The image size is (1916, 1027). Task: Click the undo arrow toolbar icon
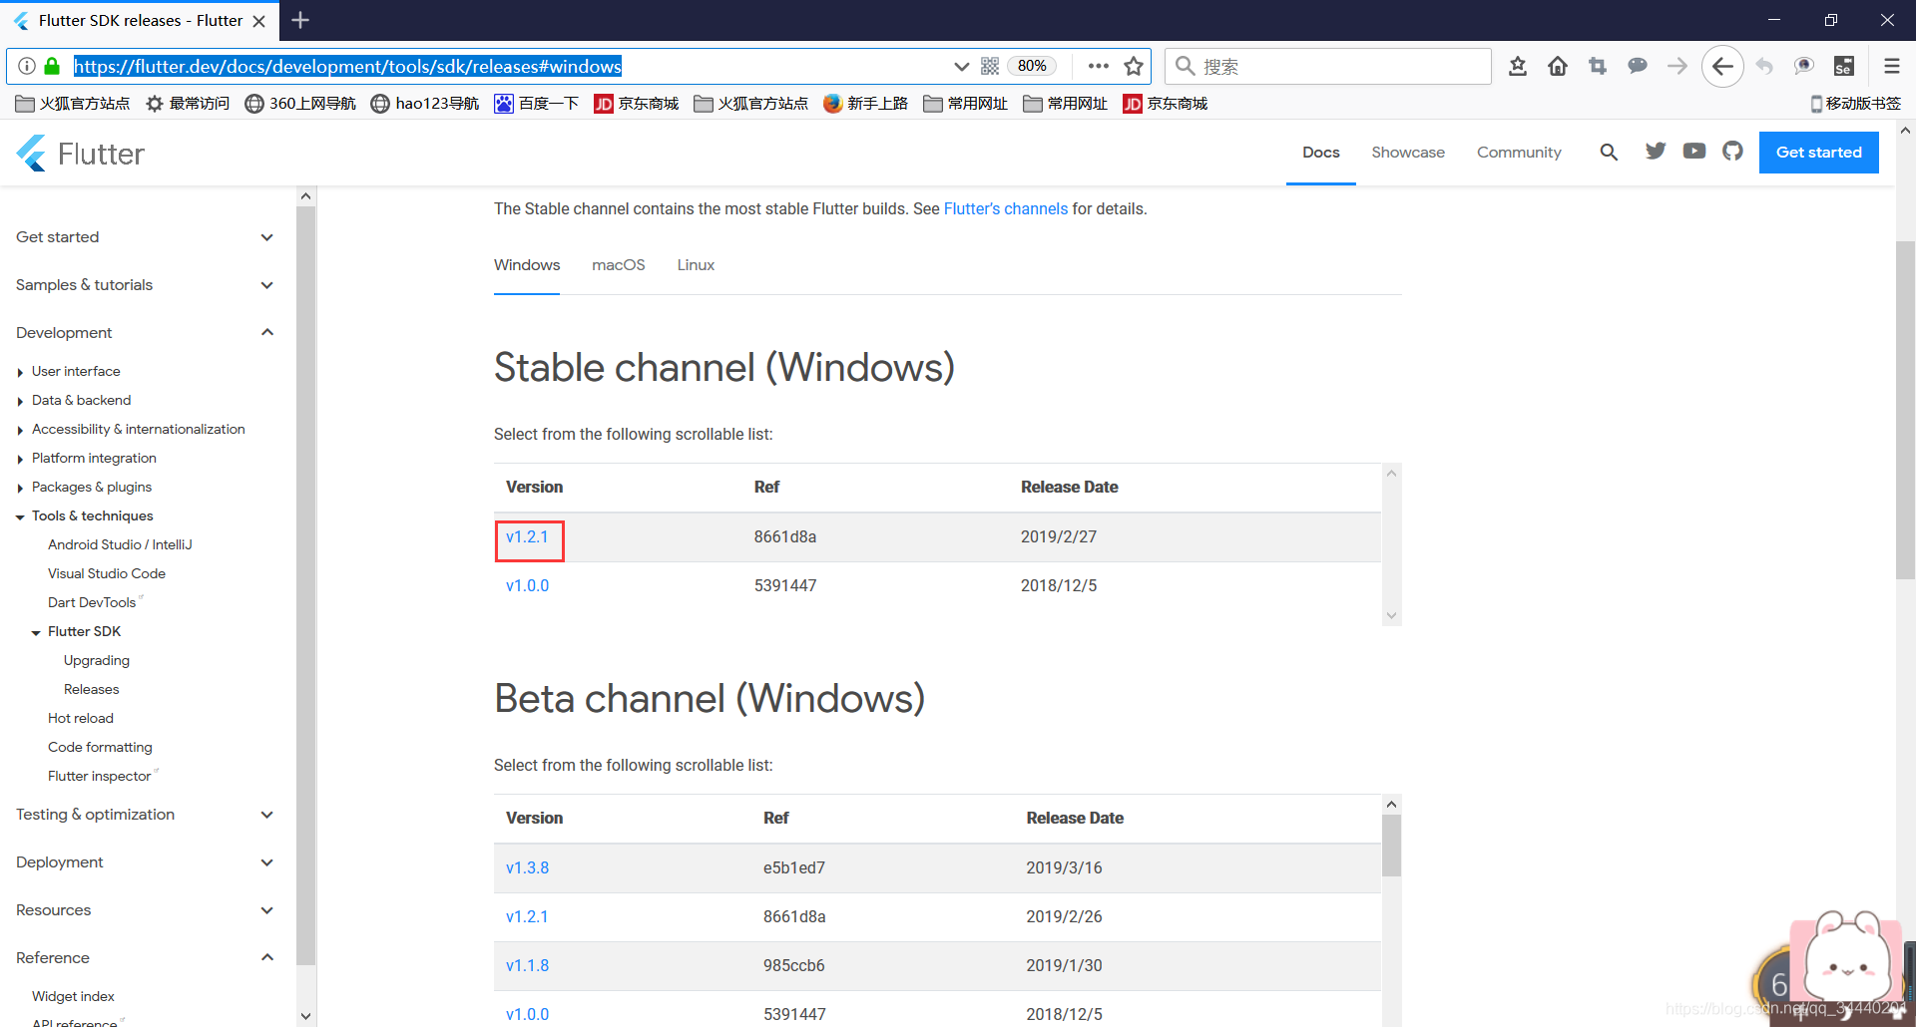[1764, 66]
